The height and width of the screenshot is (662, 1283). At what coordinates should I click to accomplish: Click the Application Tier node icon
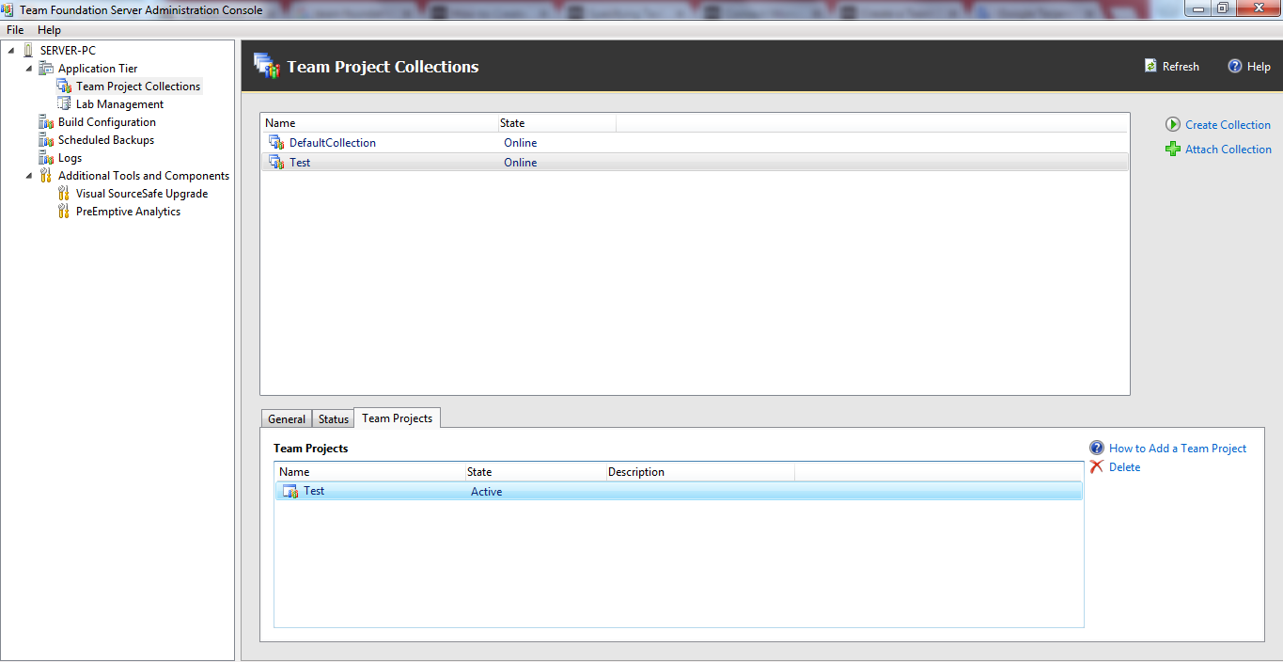point(46,68)
